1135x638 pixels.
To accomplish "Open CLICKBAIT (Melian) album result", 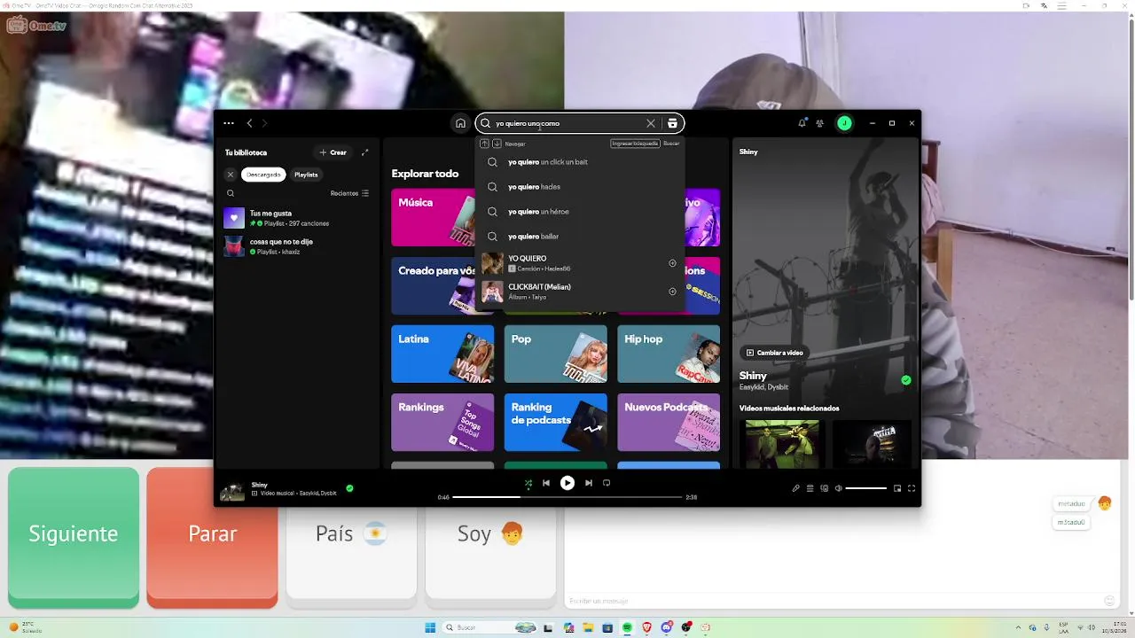I will 580,292.
